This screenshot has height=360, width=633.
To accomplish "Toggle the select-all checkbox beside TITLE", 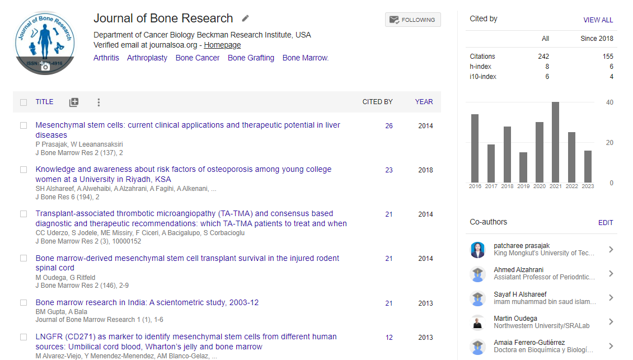I will click(24, 102).
